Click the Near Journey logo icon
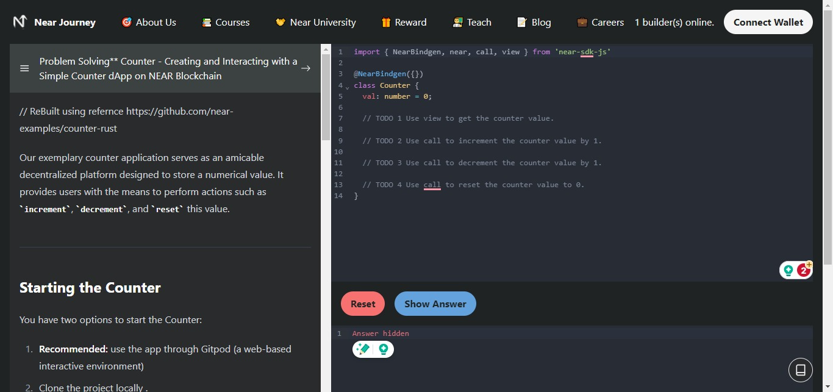 [x=20, y=22]
